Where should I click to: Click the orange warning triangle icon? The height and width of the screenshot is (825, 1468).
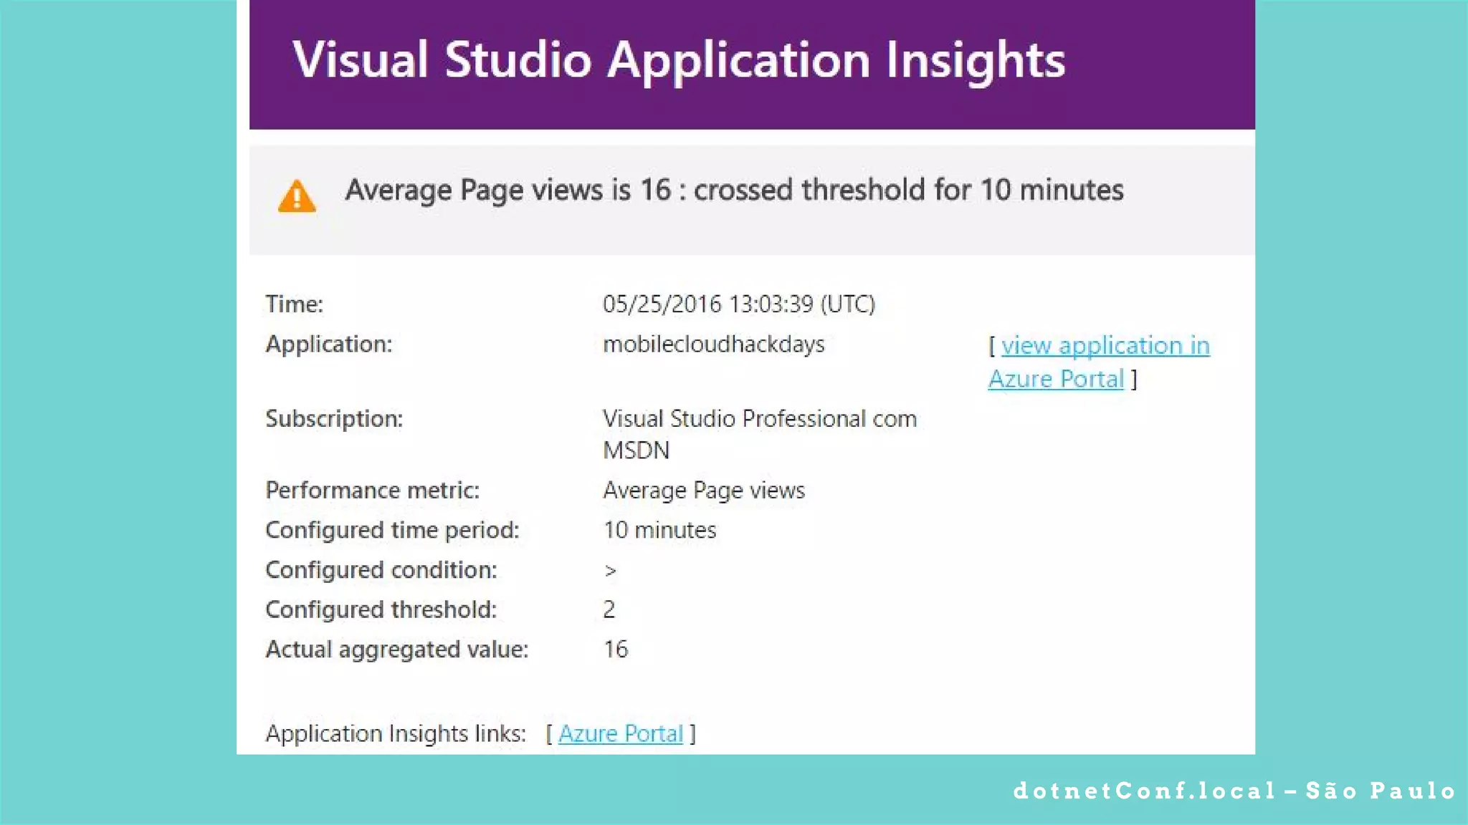click(297, 196)
